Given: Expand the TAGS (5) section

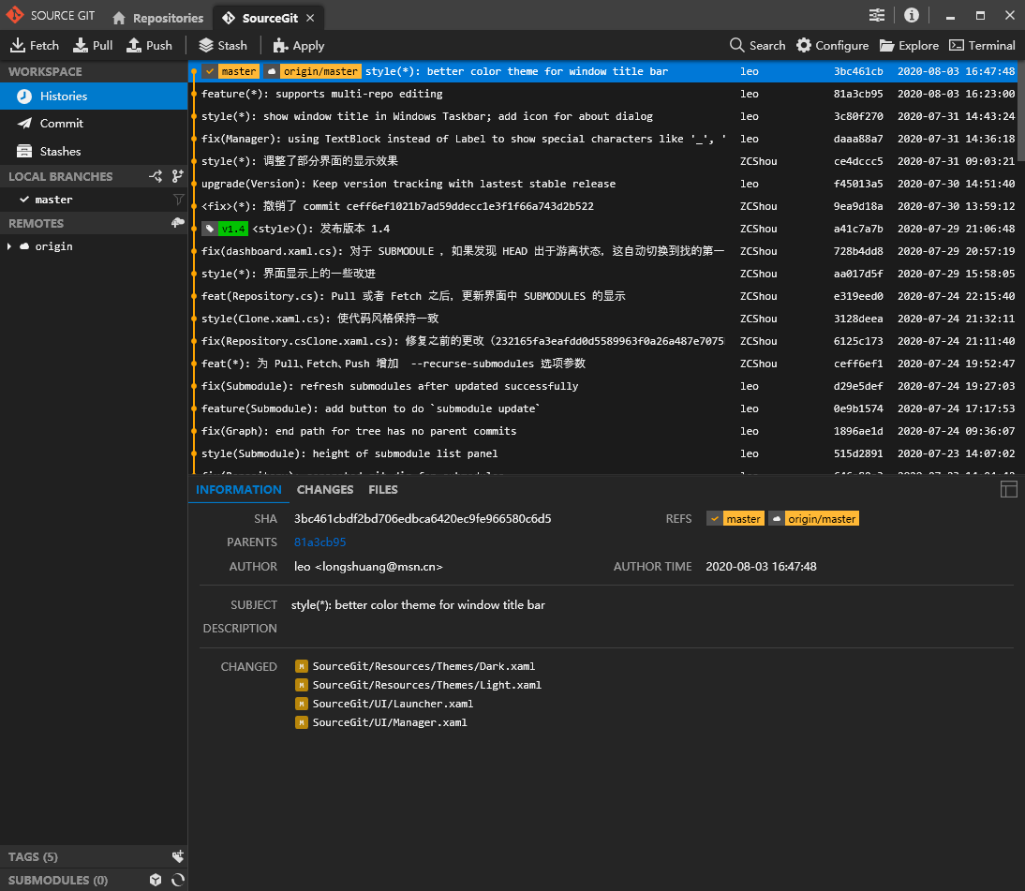Looking at the screenshot, I should pos(34,856).
